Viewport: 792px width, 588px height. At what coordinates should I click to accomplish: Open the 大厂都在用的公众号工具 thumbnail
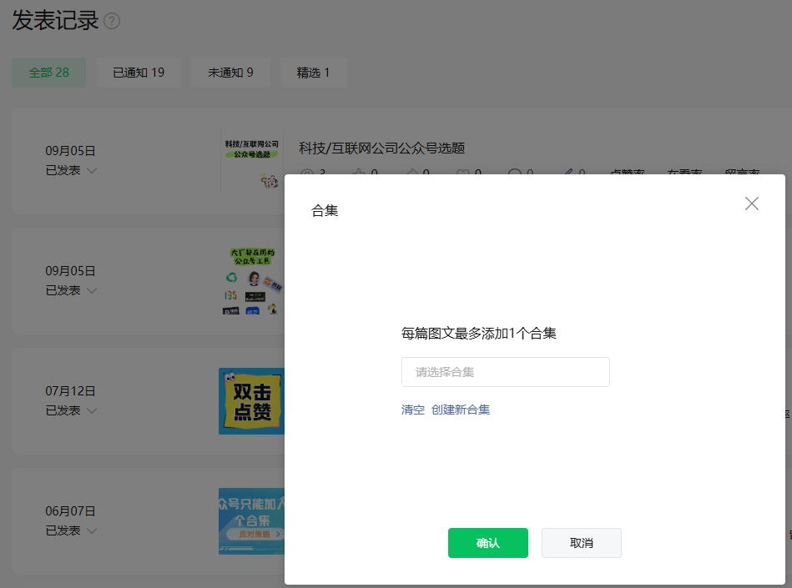(252, 280)
